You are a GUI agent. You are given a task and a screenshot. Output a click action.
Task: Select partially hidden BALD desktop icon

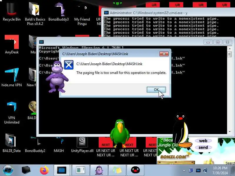pos(32,111)
